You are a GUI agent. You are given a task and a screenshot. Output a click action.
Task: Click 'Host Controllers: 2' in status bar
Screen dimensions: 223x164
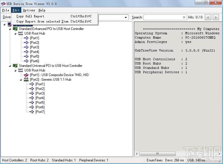pyautogui.click(x=14, y=160)
